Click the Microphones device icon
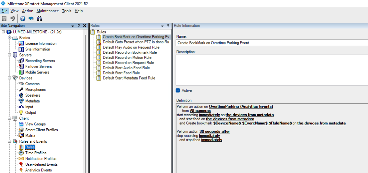Viewport: 368px width, 173px height. (21, 90)
